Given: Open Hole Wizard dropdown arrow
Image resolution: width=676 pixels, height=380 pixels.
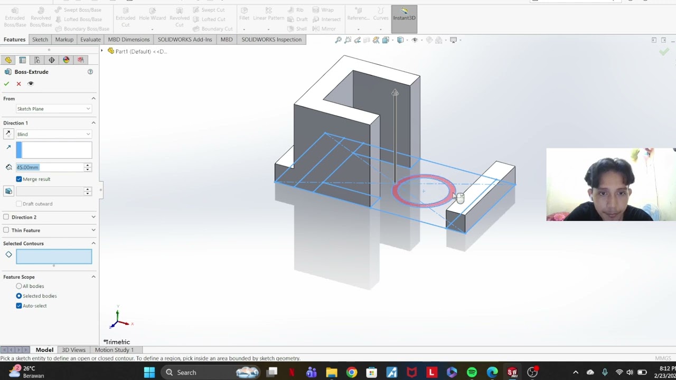Looking at the screenshot, I should pos(153,30).
